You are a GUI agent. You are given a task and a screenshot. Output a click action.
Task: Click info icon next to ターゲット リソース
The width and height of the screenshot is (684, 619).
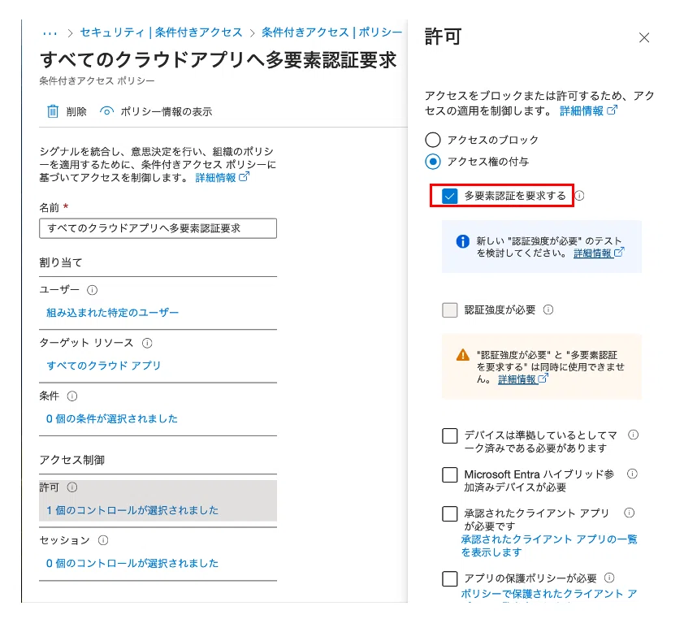click(147, 343)
